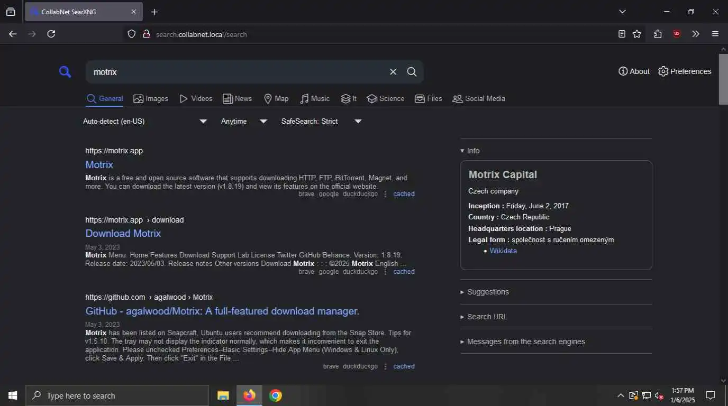Click the browser address bar

pyautogui.click(x=370, y=34)
